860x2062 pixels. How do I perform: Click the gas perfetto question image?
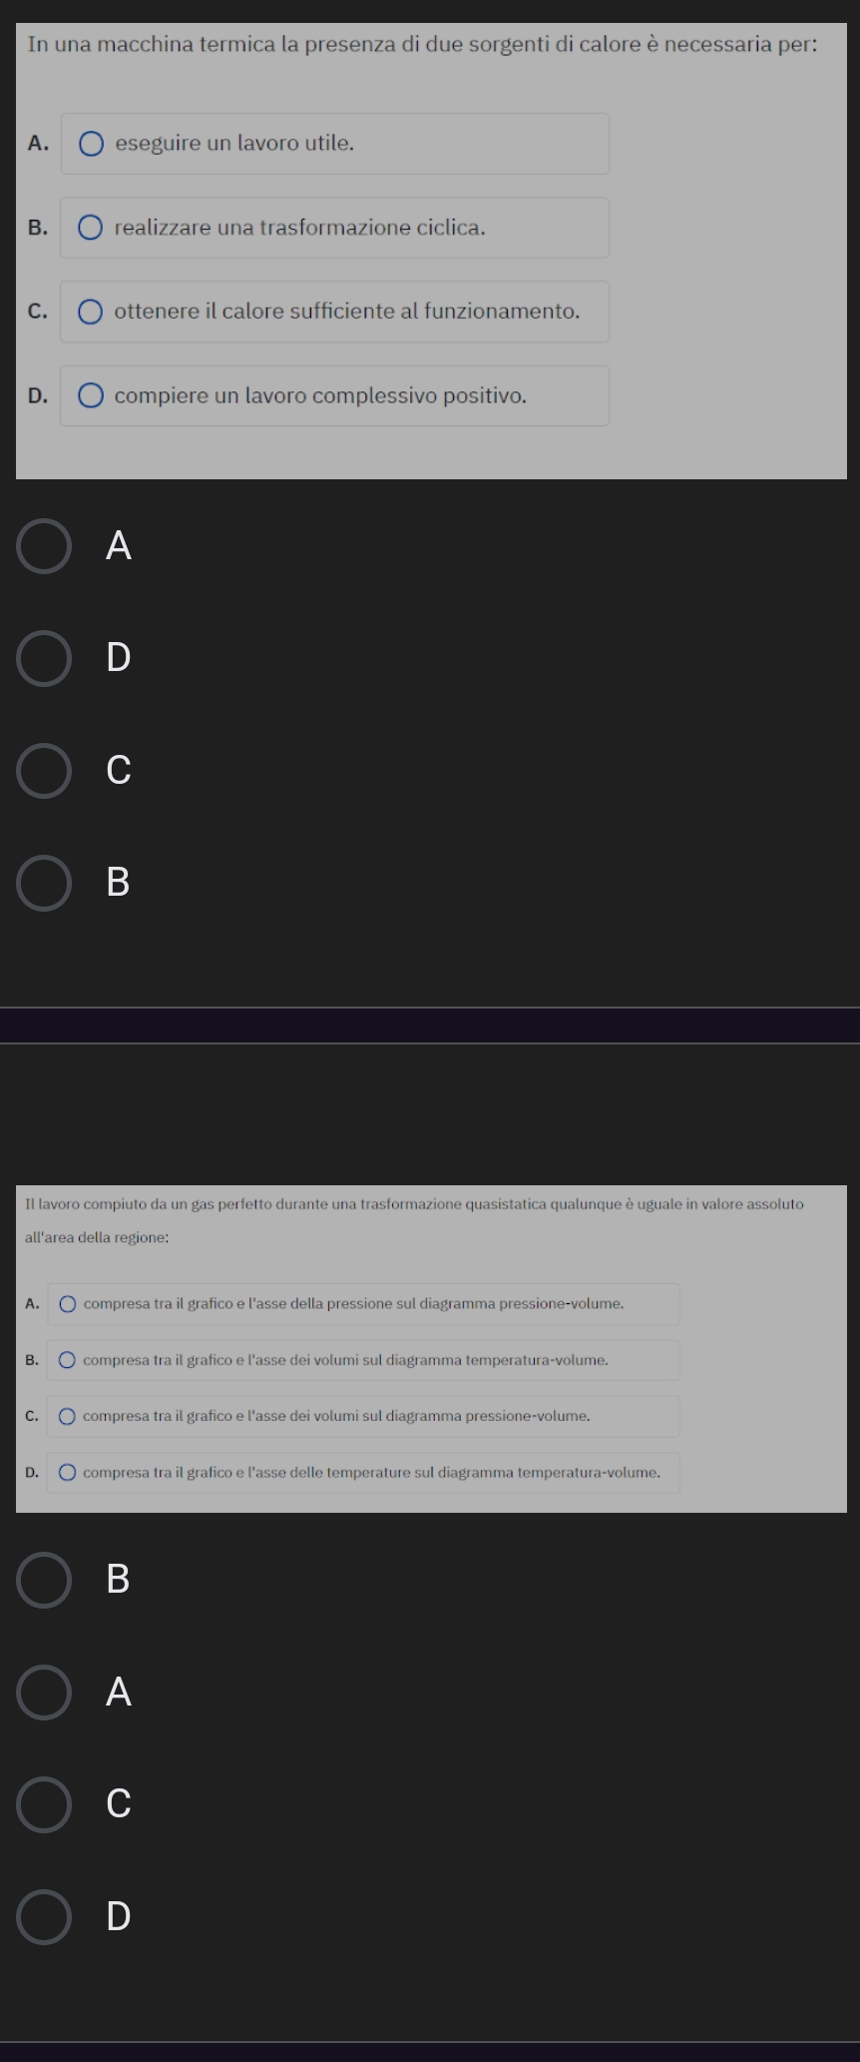tap(431, 1349)
